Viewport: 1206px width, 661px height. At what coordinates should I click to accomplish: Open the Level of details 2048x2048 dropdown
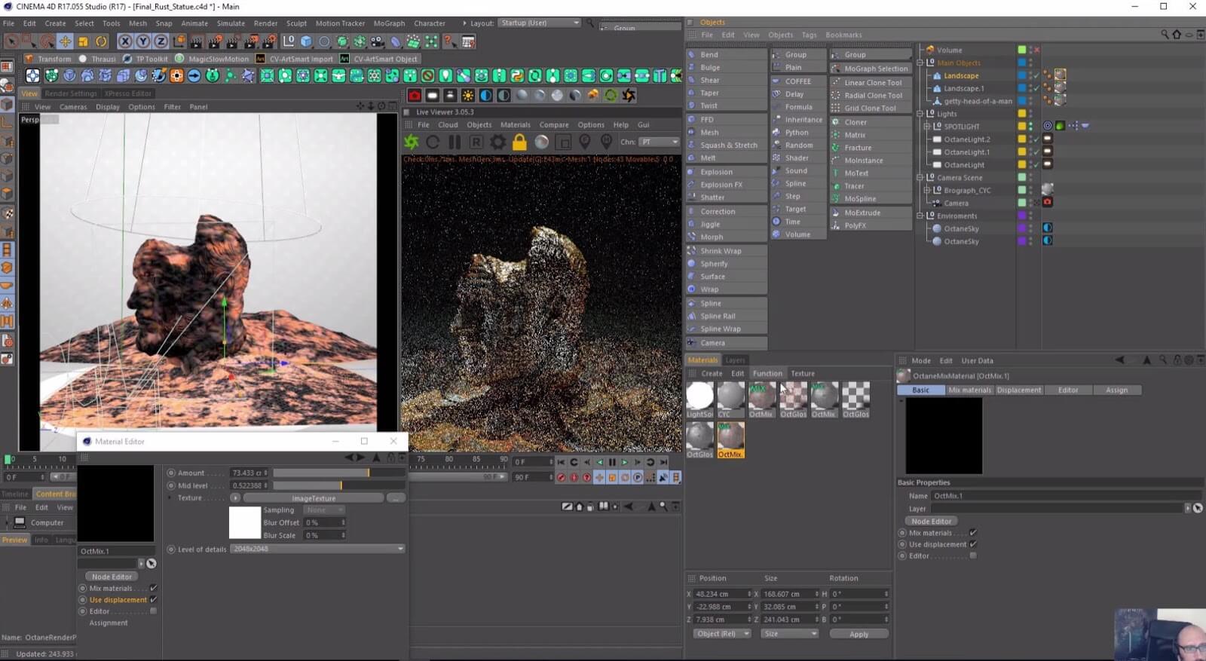tap(317, 549)
